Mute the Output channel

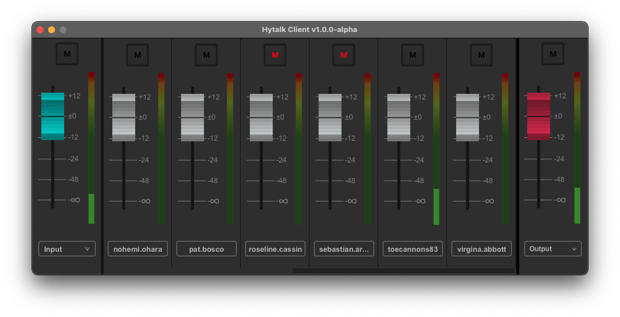click(553, 54)
